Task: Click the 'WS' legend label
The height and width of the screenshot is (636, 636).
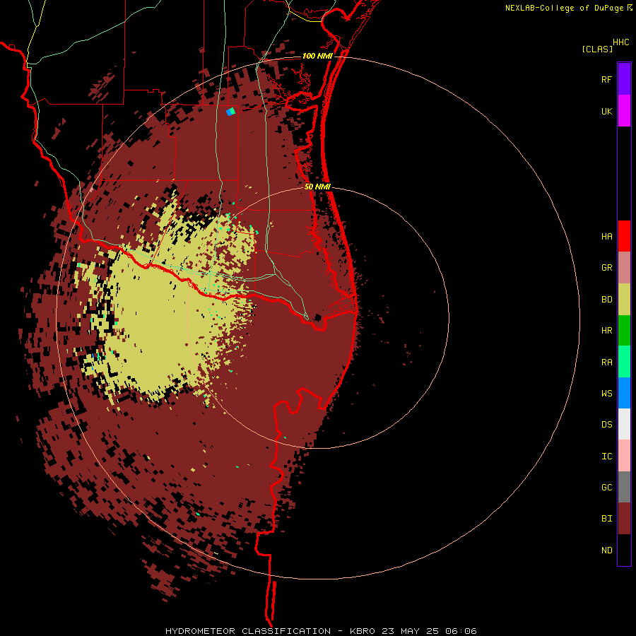Action: 606,393
